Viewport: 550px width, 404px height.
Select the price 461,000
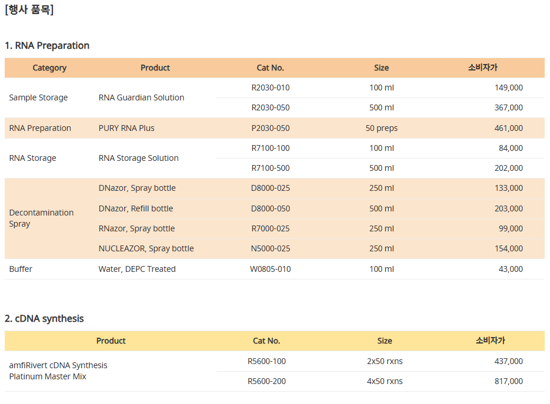509,128
